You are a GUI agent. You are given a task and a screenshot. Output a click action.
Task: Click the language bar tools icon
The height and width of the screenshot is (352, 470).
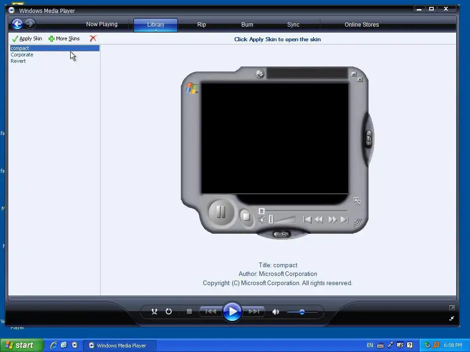(400, 345)
